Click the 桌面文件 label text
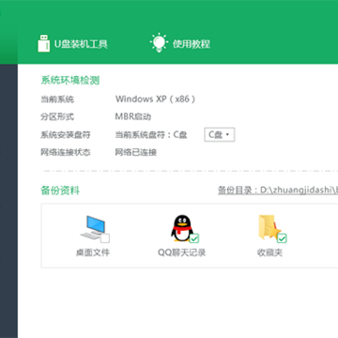This screenshot has width=338, height=338. click(x=93, y=253)
